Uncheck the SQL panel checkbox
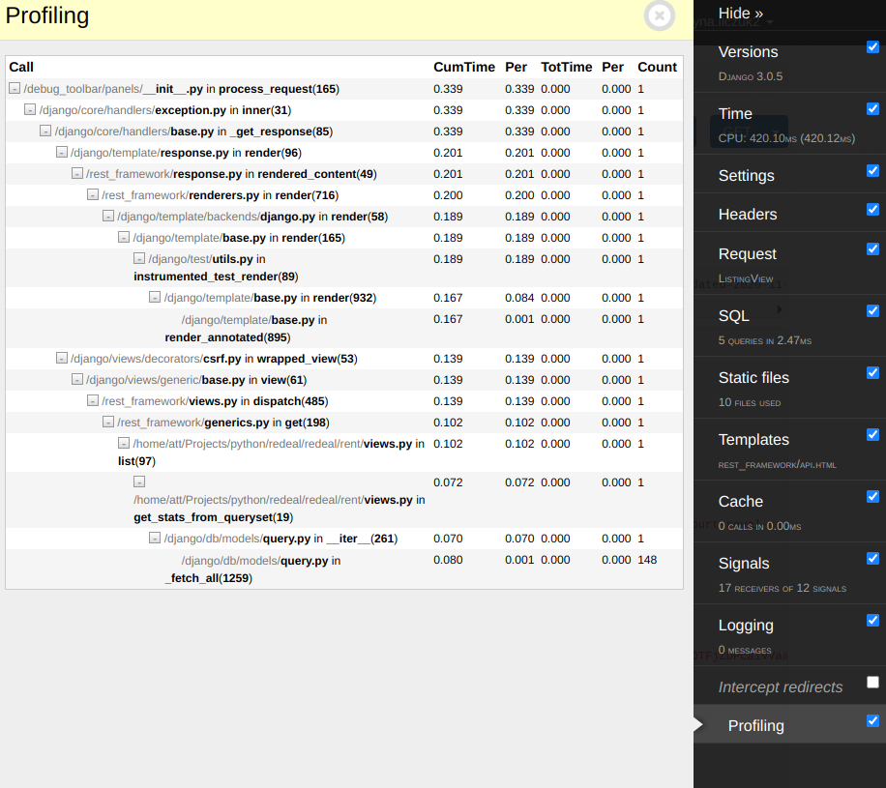 pyautogui.click(x=872, y=311)
